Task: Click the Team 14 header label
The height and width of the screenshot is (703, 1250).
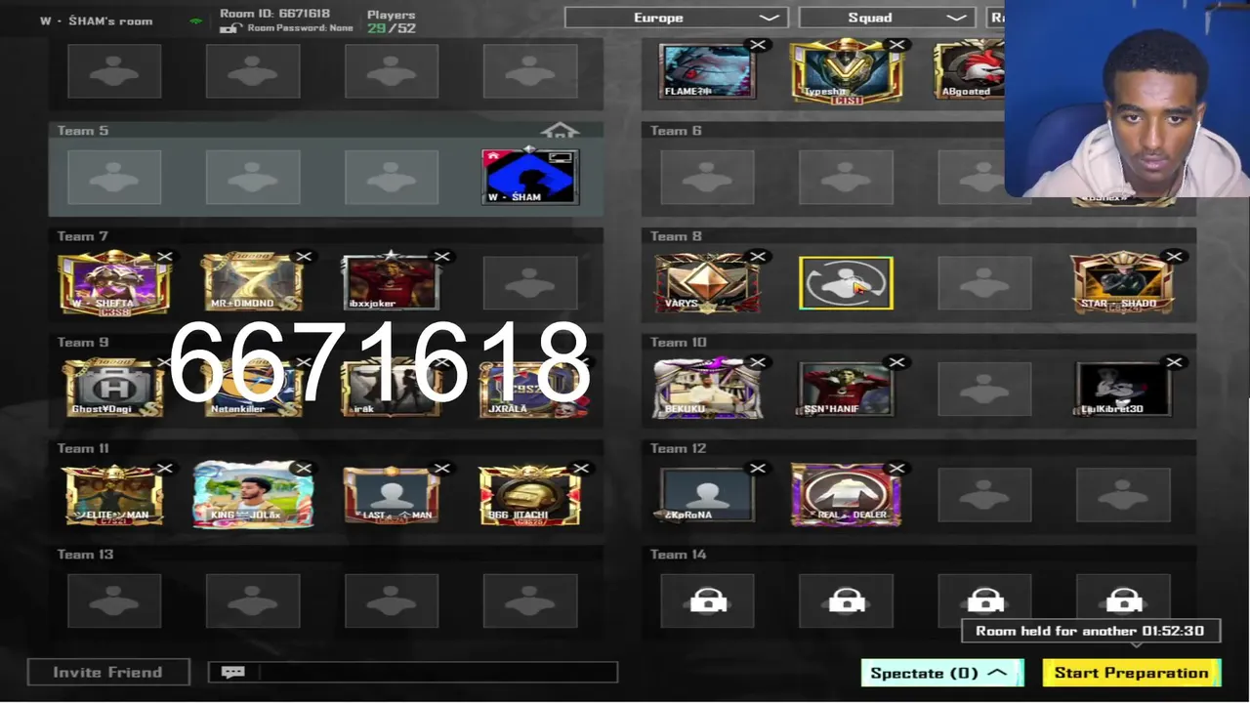Action: click(x=679, y=555)
